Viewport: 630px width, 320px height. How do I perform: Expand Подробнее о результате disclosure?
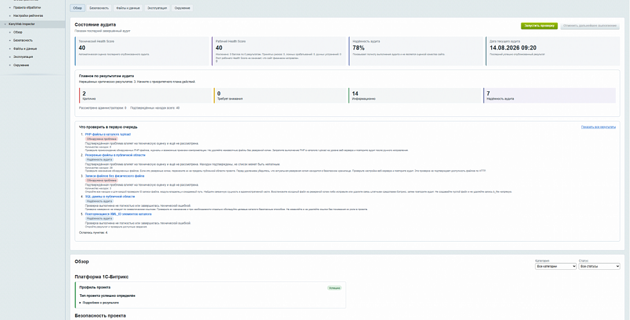click(x=99, y=303)
